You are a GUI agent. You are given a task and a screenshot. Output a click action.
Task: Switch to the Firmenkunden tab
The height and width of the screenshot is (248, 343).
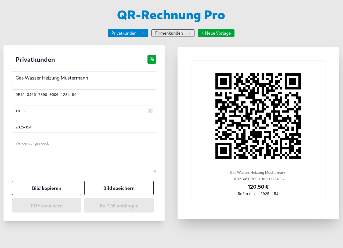point(169,33)
